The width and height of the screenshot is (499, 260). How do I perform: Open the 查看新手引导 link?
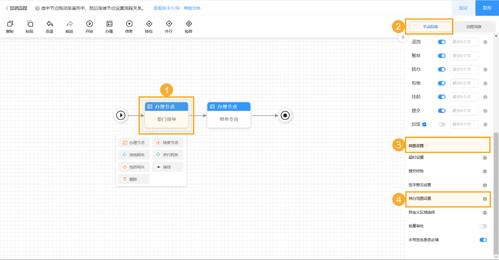click(166, 8)
